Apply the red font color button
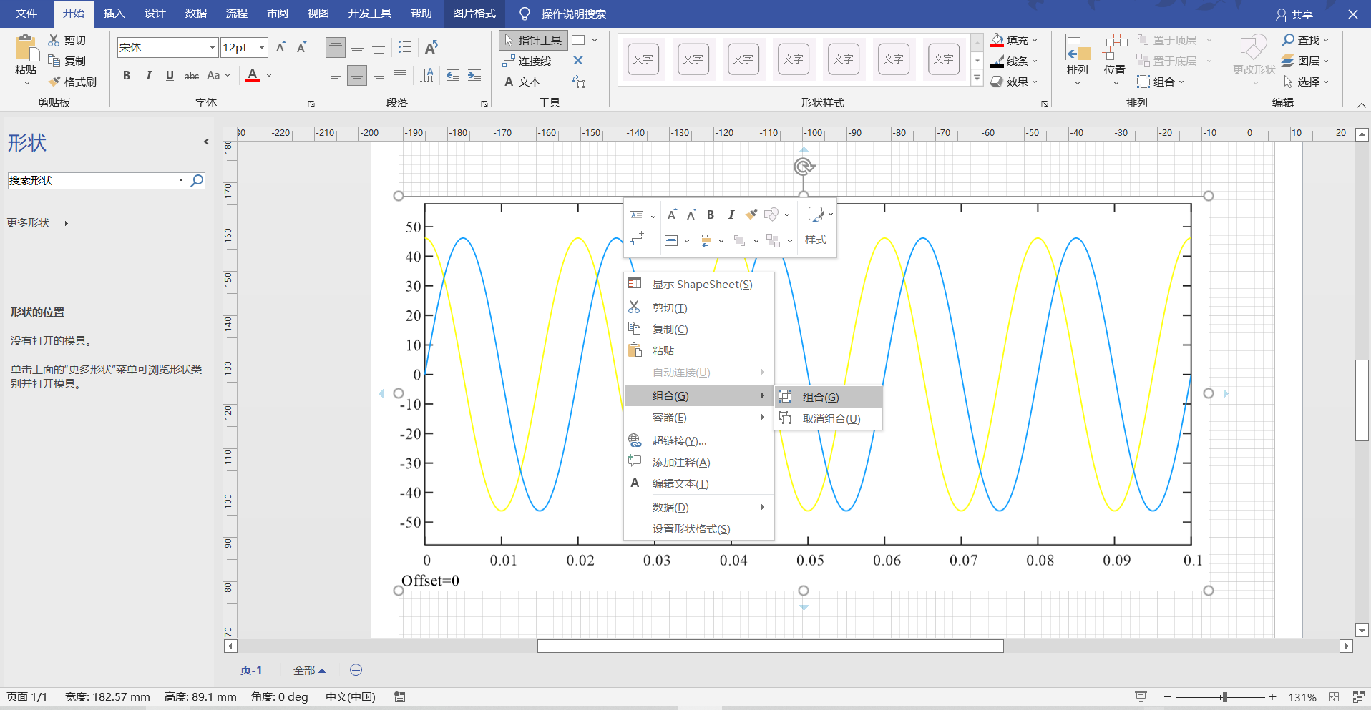Viewport: 1371px width, 710px height. tap(253, 75)
